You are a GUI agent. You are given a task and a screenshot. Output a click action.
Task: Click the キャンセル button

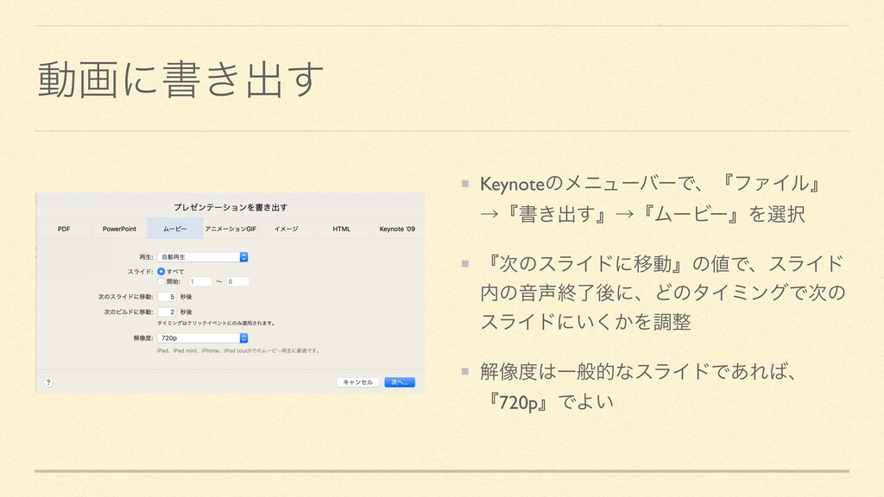point(358,382)
